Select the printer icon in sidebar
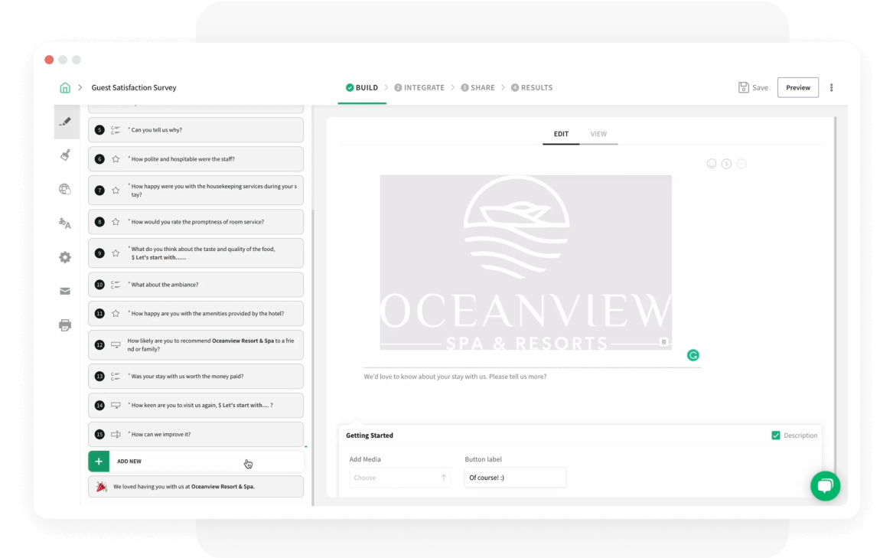This screenshot has width=893, height=558. (x=66, y=325)
